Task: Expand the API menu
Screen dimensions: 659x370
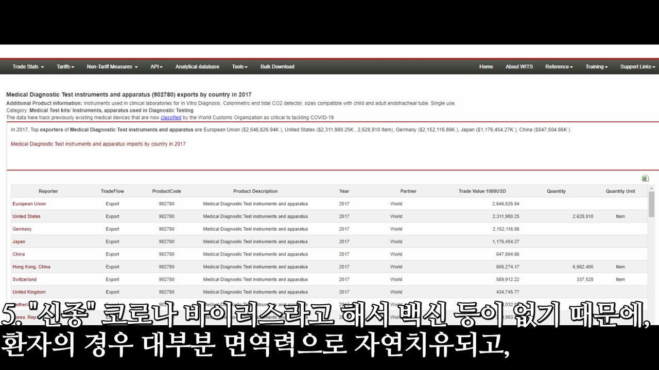Action: [157, 67]
